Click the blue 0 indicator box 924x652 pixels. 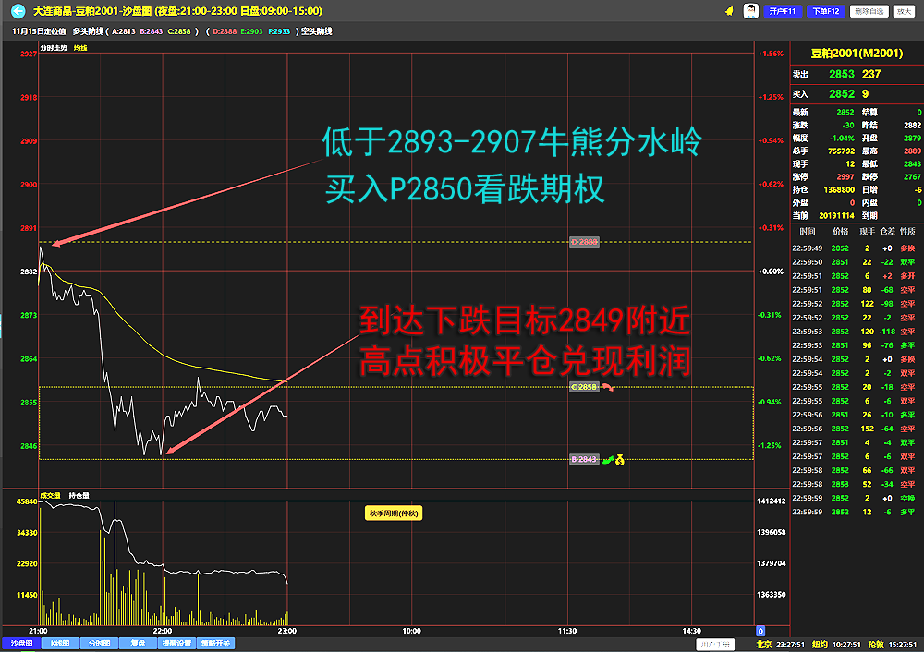tap(760, 632)
